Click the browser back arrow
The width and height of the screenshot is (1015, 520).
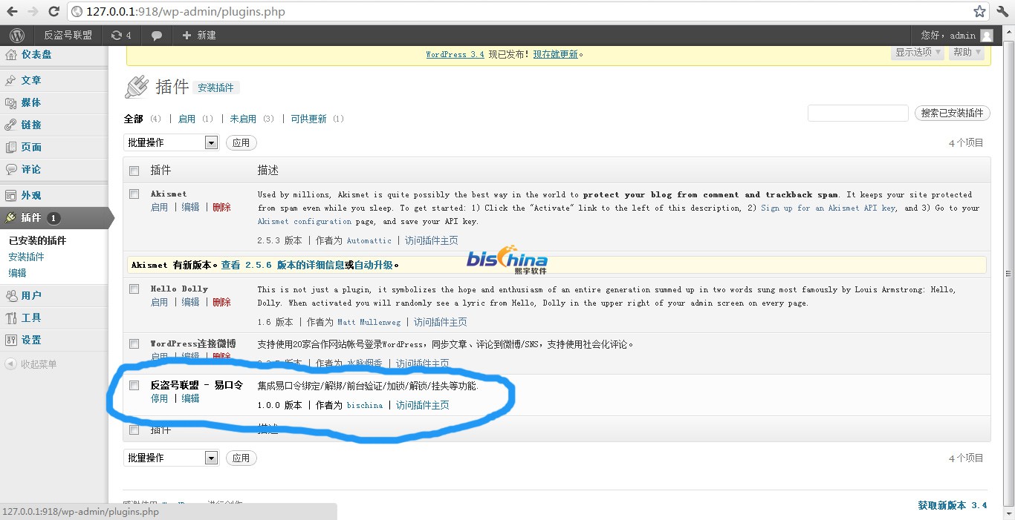coord(12,11)
